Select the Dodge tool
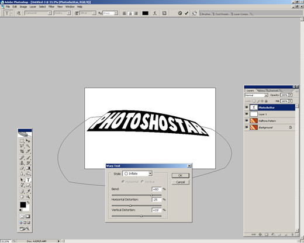 point(28,173)
